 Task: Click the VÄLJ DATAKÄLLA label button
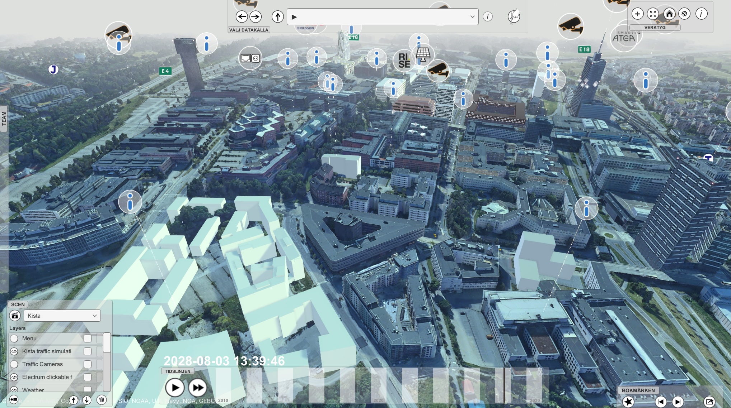pos(249,30)
